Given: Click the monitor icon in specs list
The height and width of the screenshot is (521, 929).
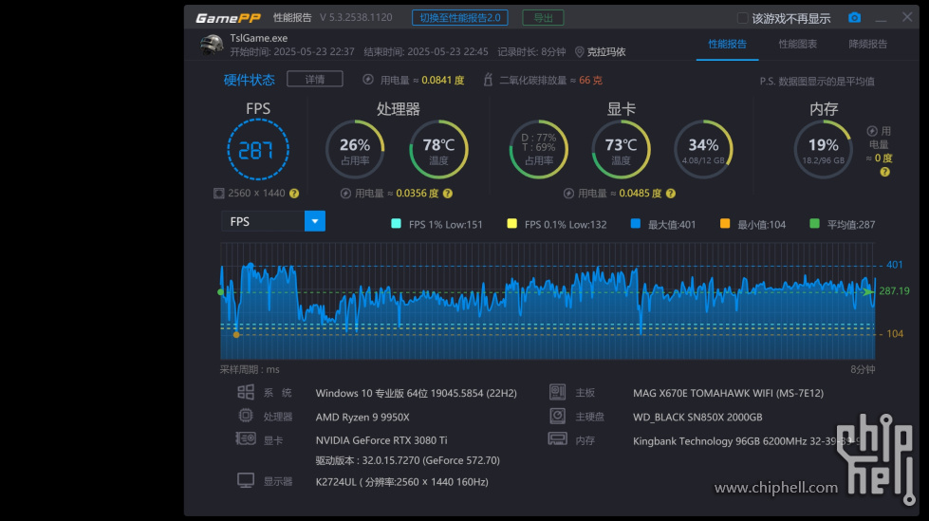Looking at the screenshot, I should (x=245, y=480).
